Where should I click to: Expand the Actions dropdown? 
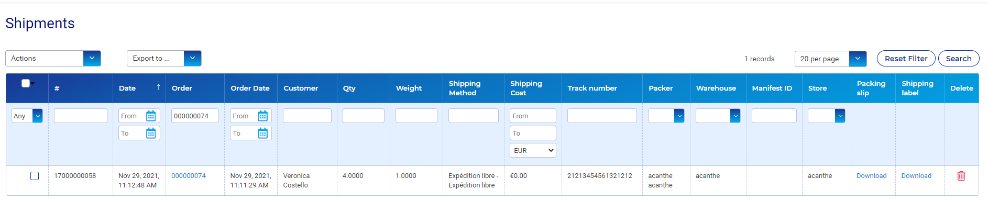point(53,58)
